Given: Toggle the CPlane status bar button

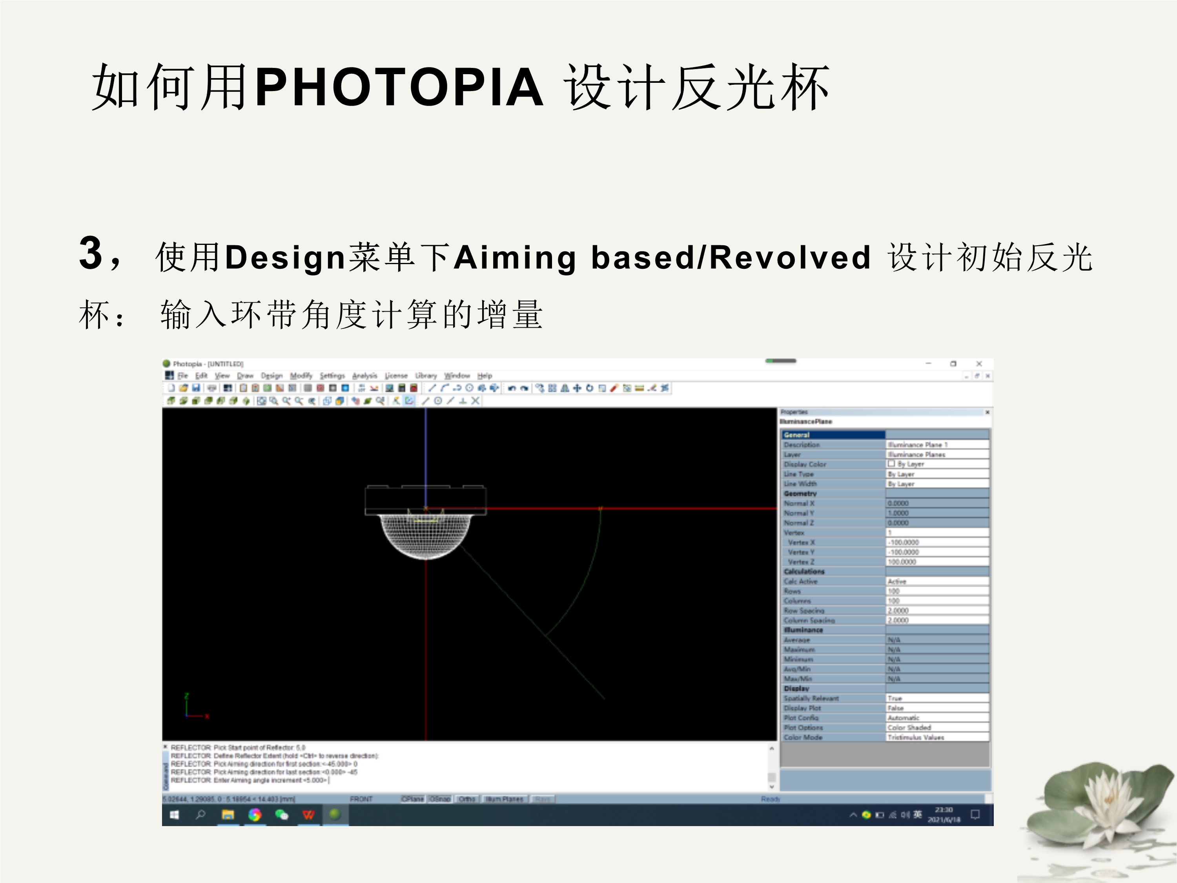Looking at the screenshot, I should coord(412,799).
